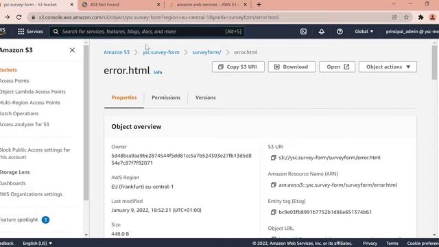Share this page from the address bar

[394, 17]
